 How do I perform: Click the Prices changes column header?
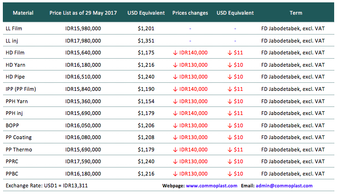(x=190, y=13)
